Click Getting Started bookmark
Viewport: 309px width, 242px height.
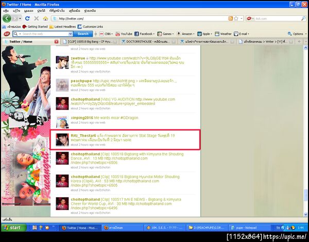[35, 26]
